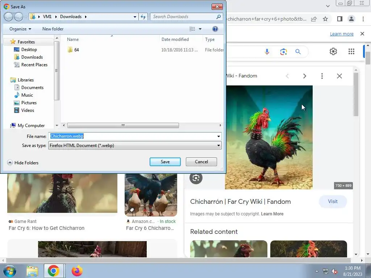
Task: Open the Organize dropdown menu
Action: [20, 29]
